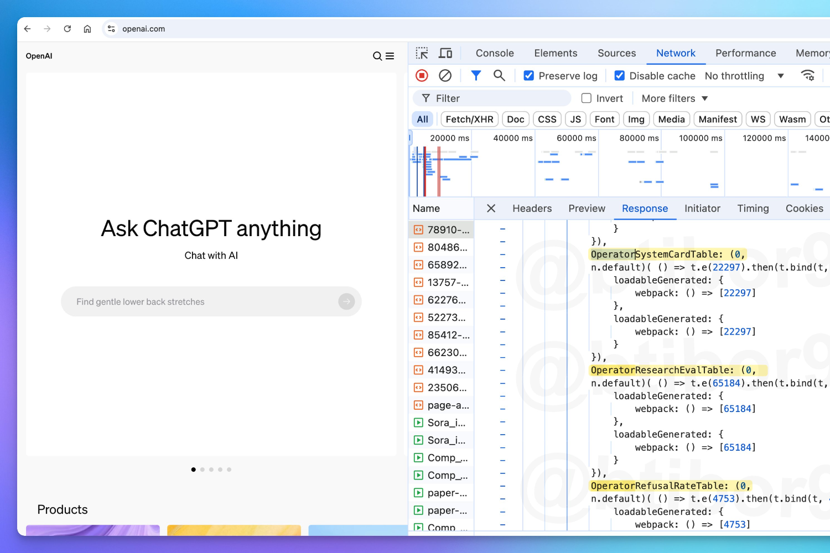Reload the openai.com page
Image resolution: width=830 pixels, height=553 pixels.
[x=68, y=29]
